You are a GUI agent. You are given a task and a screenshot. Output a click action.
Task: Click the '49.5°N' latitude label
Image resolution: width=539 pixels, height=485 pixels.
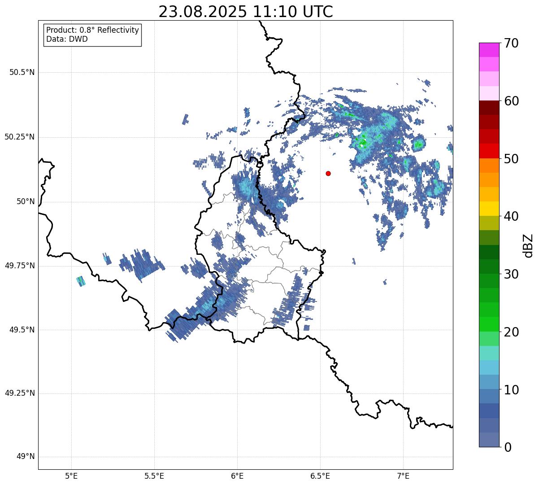click(22, 330)
